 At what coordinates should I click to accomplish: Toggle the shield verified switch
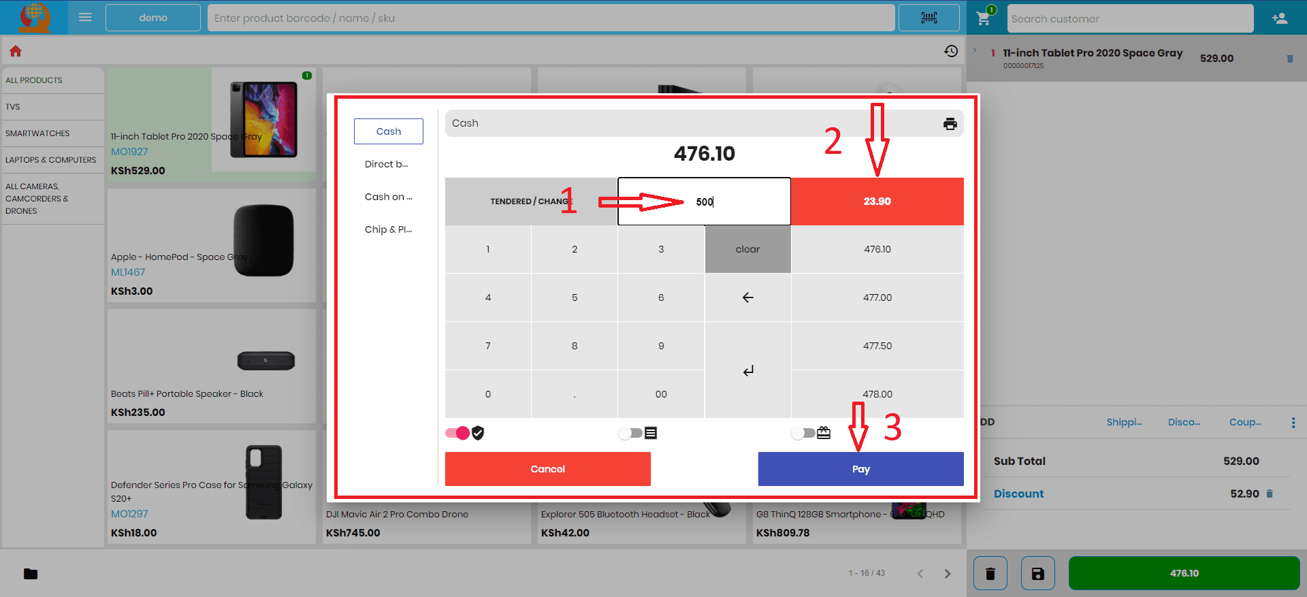[x=458, y=433]
